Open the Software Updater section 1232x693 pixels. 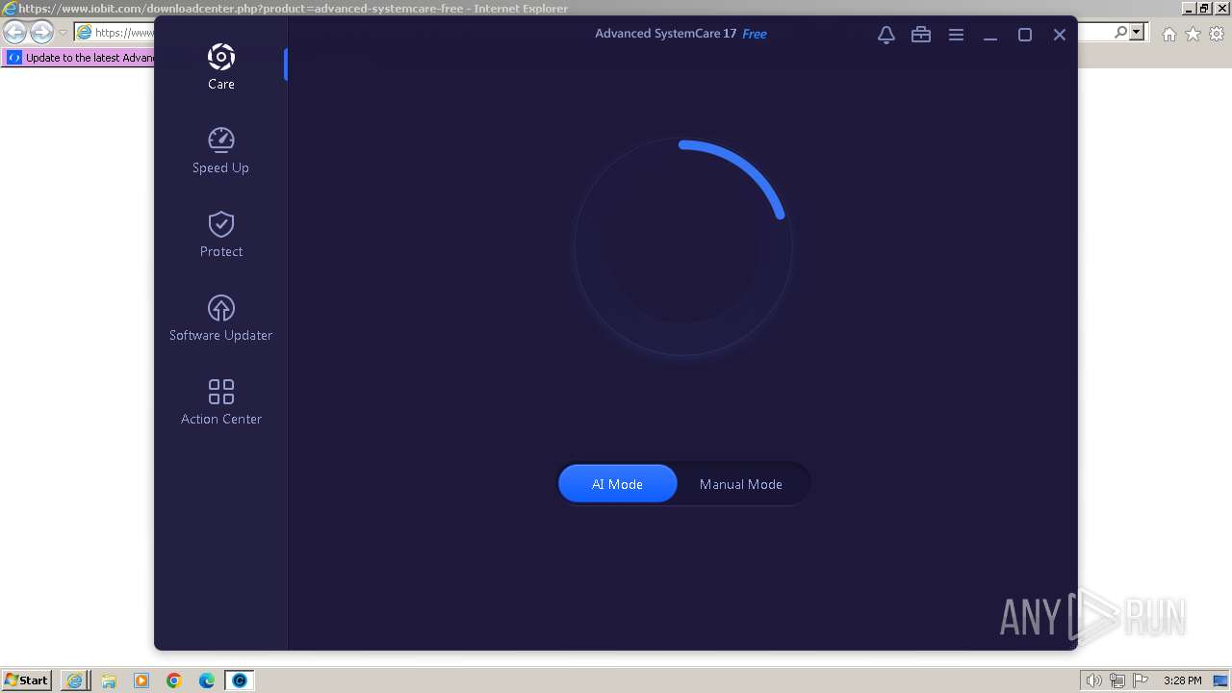pyautogui.click(x=220, y=318)
